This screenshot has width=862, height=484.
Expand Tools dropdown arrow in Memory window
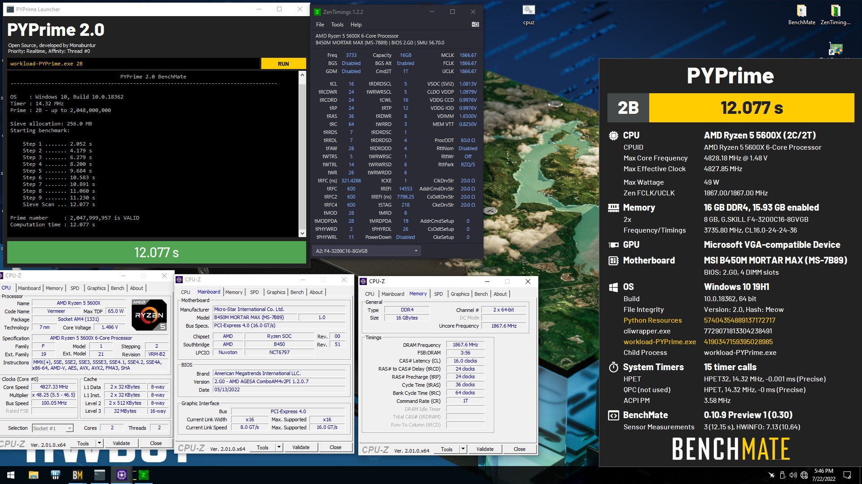[463, 449]
